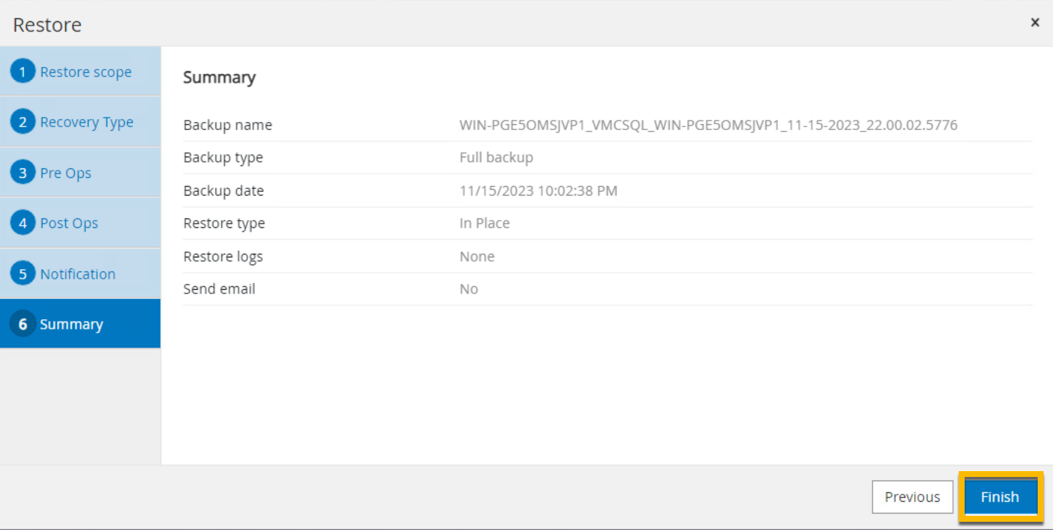Screen dimensions: 1053x530
Task: Click the step 3 number circle
Action: 23,173
